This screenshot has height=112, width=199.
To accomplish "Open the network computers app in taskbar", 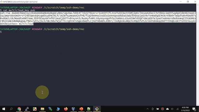I will pos(27,109).
